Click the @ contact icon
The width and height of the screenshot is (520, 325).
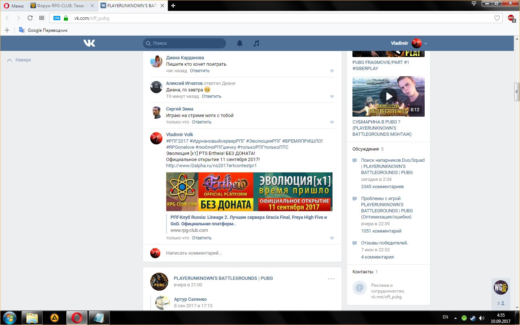coord(360,288)
